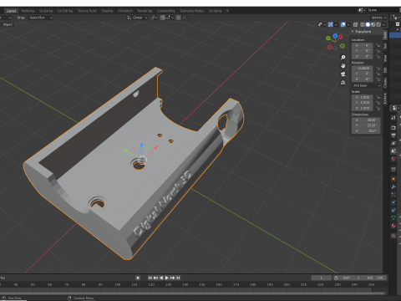
Task: Switch perspective/orthographic with the grid icon
Action: [x=343, y=83]
